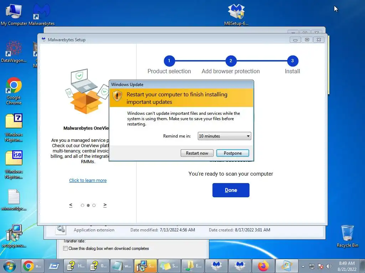Open Malwarebytes desktop shortcut

(41, 14)
